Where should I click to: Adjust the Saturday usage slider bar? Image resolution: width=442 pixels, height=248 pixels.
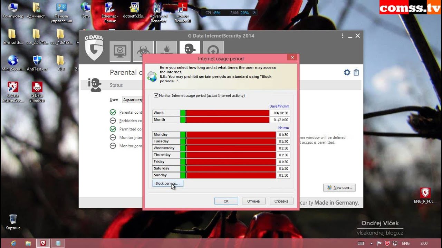coord(228,168)
